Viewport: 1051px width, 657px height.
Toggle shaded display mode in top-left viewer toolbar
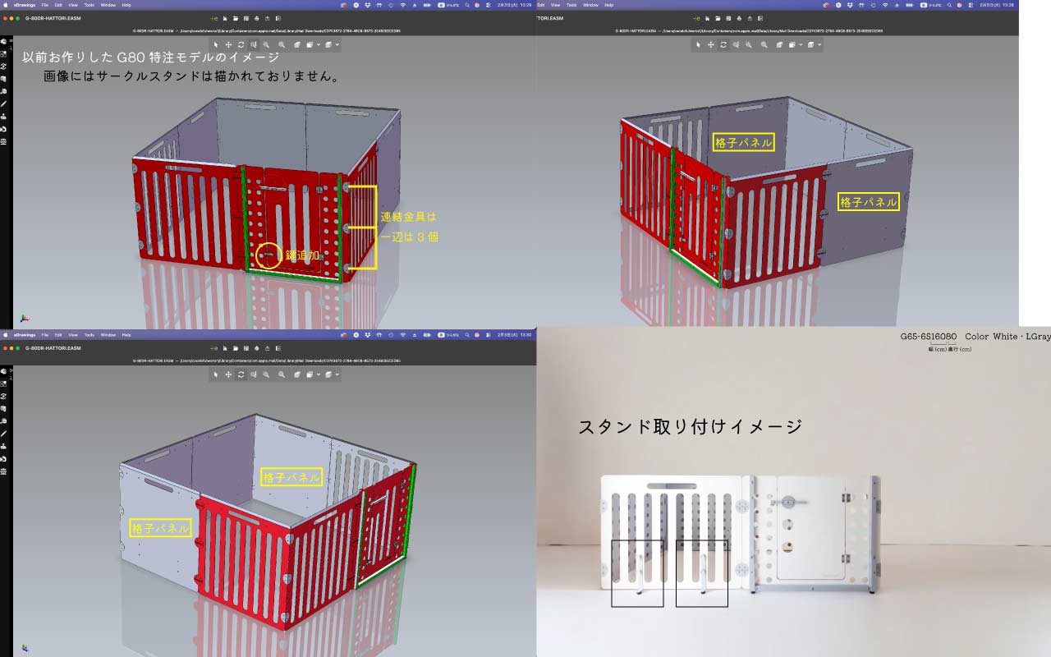[x=297, y=44]
